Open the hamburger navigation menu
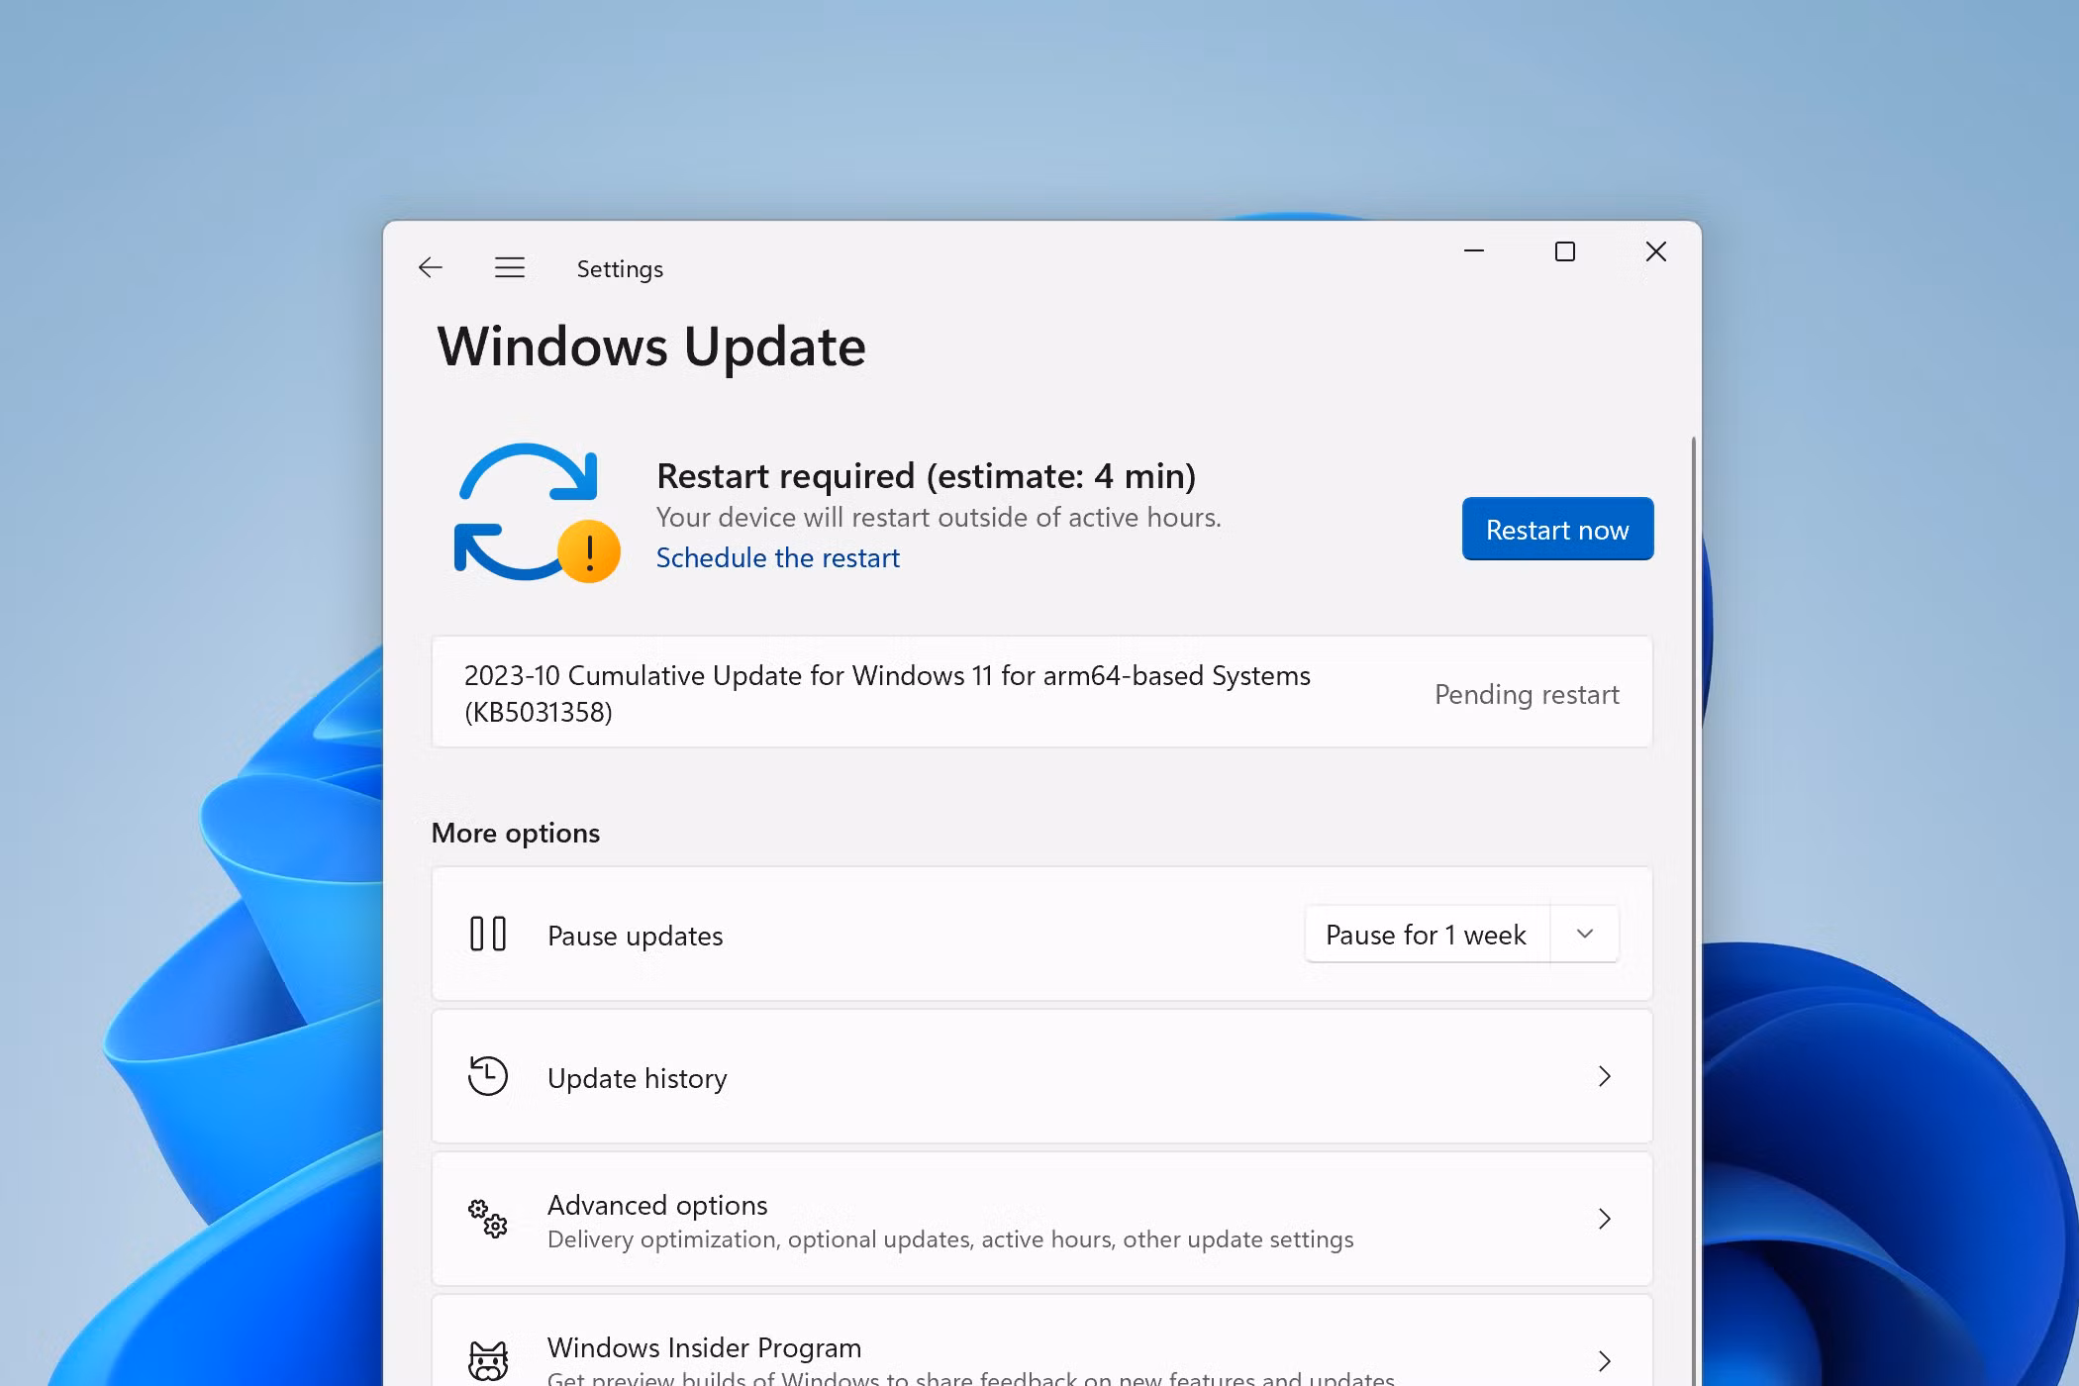The width and height of the screenshot is (2079, 1386). 510,267
